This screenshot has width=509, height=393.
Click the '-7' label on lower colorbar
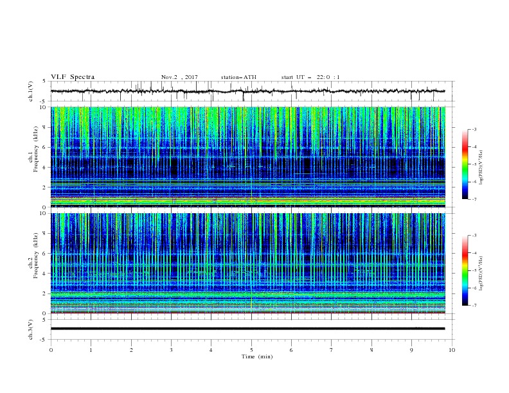[x=474, y=306]
